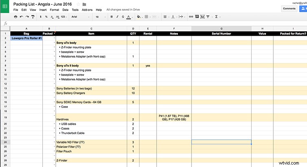The width and height of the screenshot is (307, 167).
Task: Select the paint format tool
Action: (x=33, y=17)
